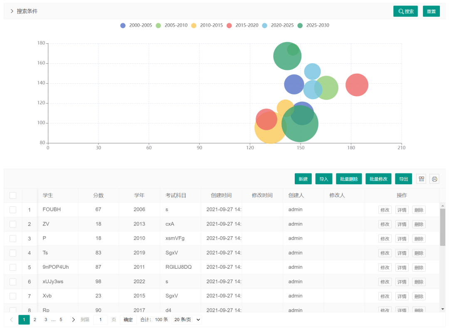Viewport: 449px width, 329px height.
Task: Jump to page 5 in pagination
Action: click(x=61, y=319)
